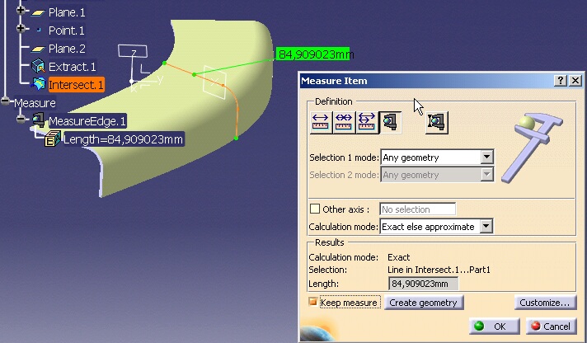Open the Selection 1 mode dropdown

(486, 157)
